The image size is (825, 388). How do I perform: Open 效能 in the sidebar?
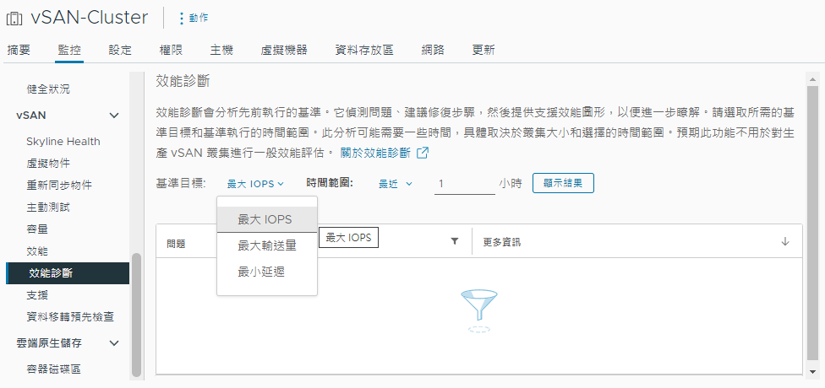click(x=37, y=251)
